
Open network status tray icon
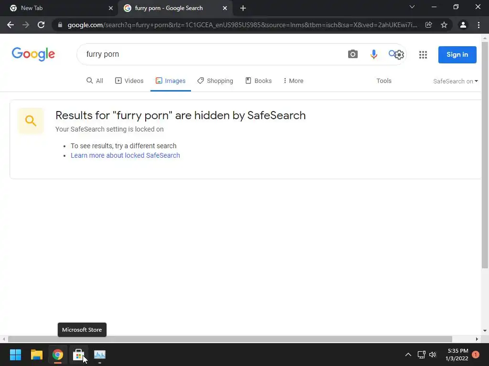(421, 355)
